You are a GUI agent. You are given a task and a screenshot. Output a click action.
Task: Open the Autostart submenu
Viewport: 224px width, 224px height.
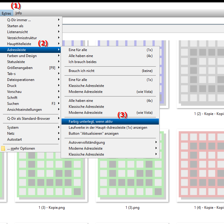pyautogui.click(x=31, y=139)
